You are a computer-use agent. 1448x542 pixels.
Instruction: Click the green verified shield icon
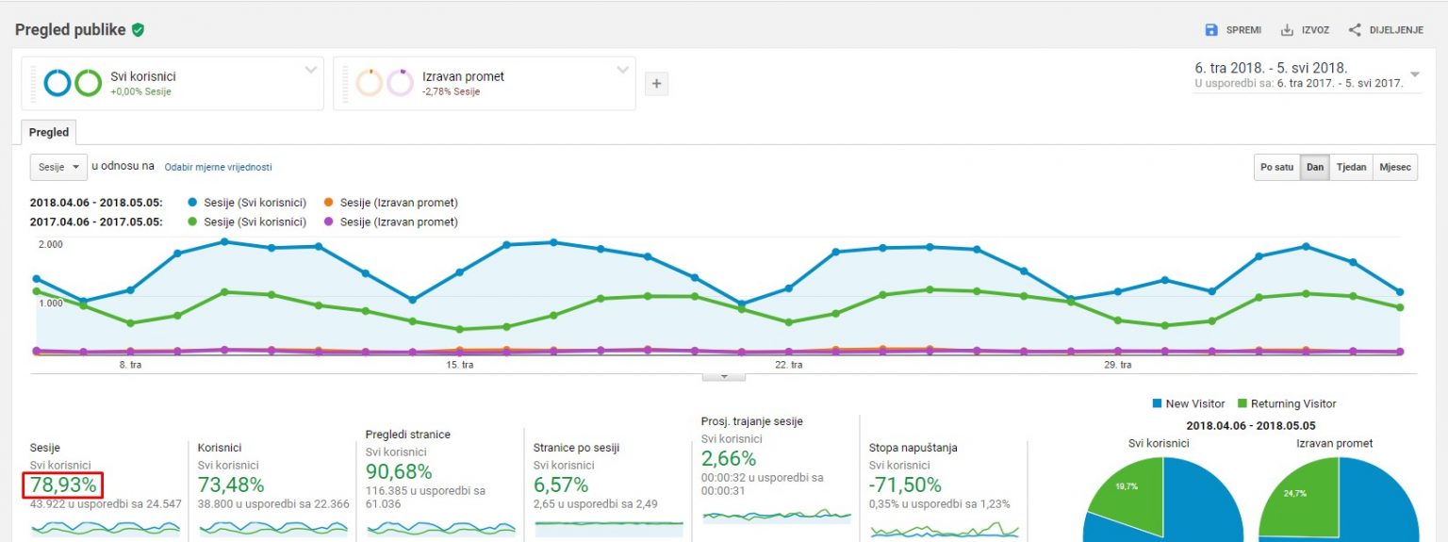point(139,30)
